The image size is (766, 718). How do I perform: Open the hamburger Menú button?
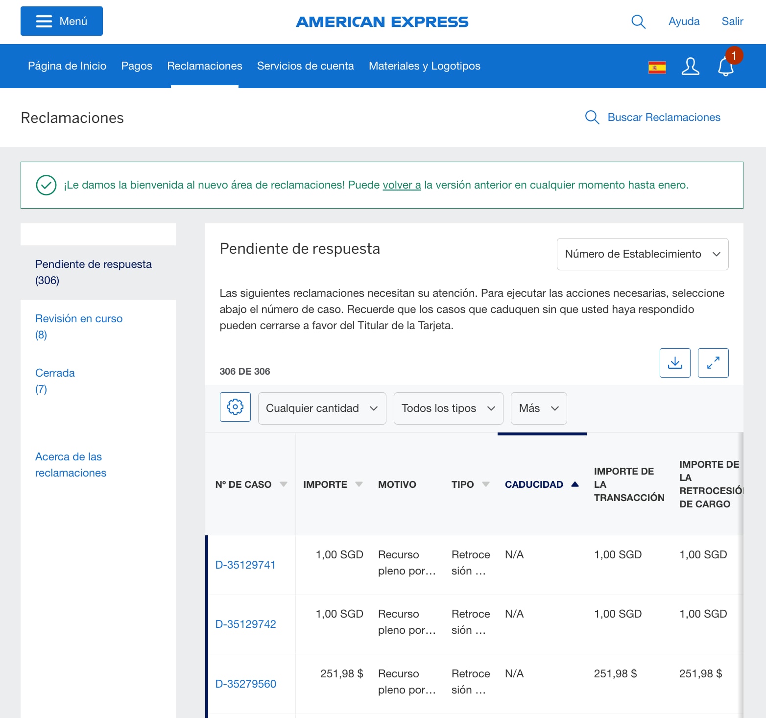click(62, 21)
